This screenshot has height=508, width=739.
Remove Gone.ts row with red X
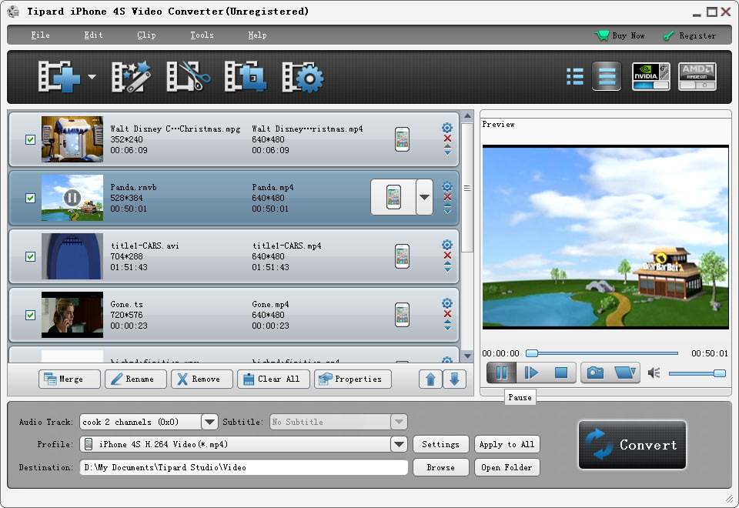coord(448,314)
